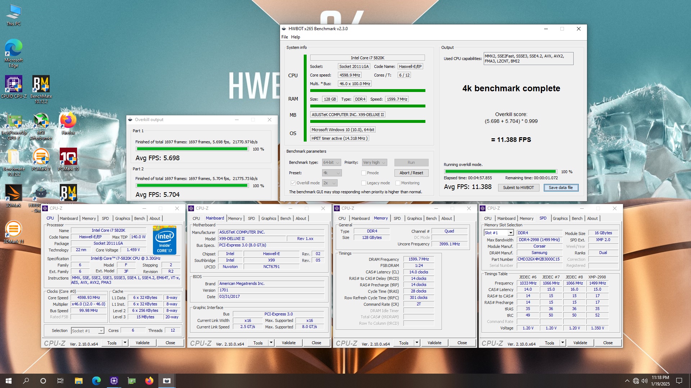
Task: Click Tools button in SPD CPU-Z window
Action: 549,343
